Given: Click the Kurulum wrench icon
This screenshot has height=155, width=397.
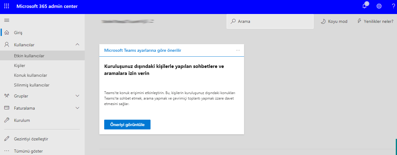Looking at the screenshot, I should (x=7, y=120).
